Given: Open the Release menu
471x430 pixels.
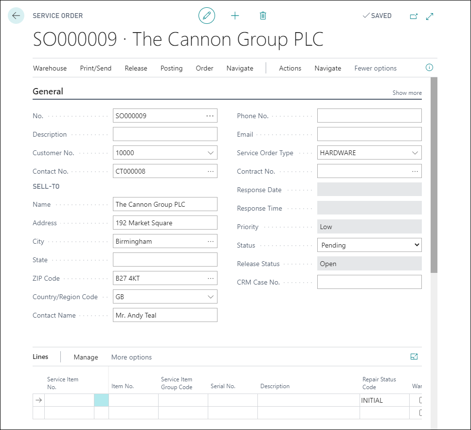Looking at the screenshot, I should click(x=136, y=68).
